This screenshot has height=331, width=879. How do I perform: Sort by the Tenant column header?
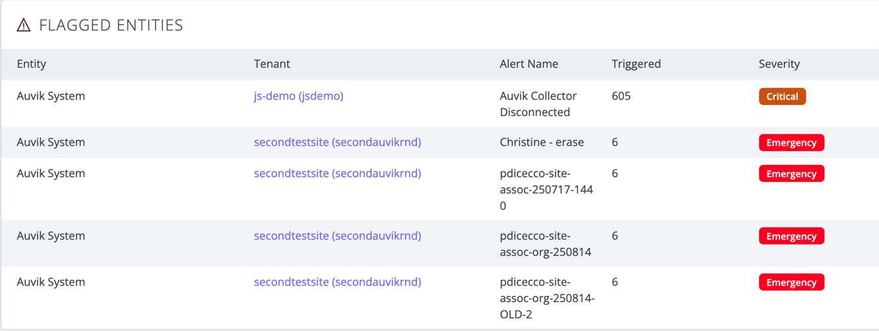(272, 64)
